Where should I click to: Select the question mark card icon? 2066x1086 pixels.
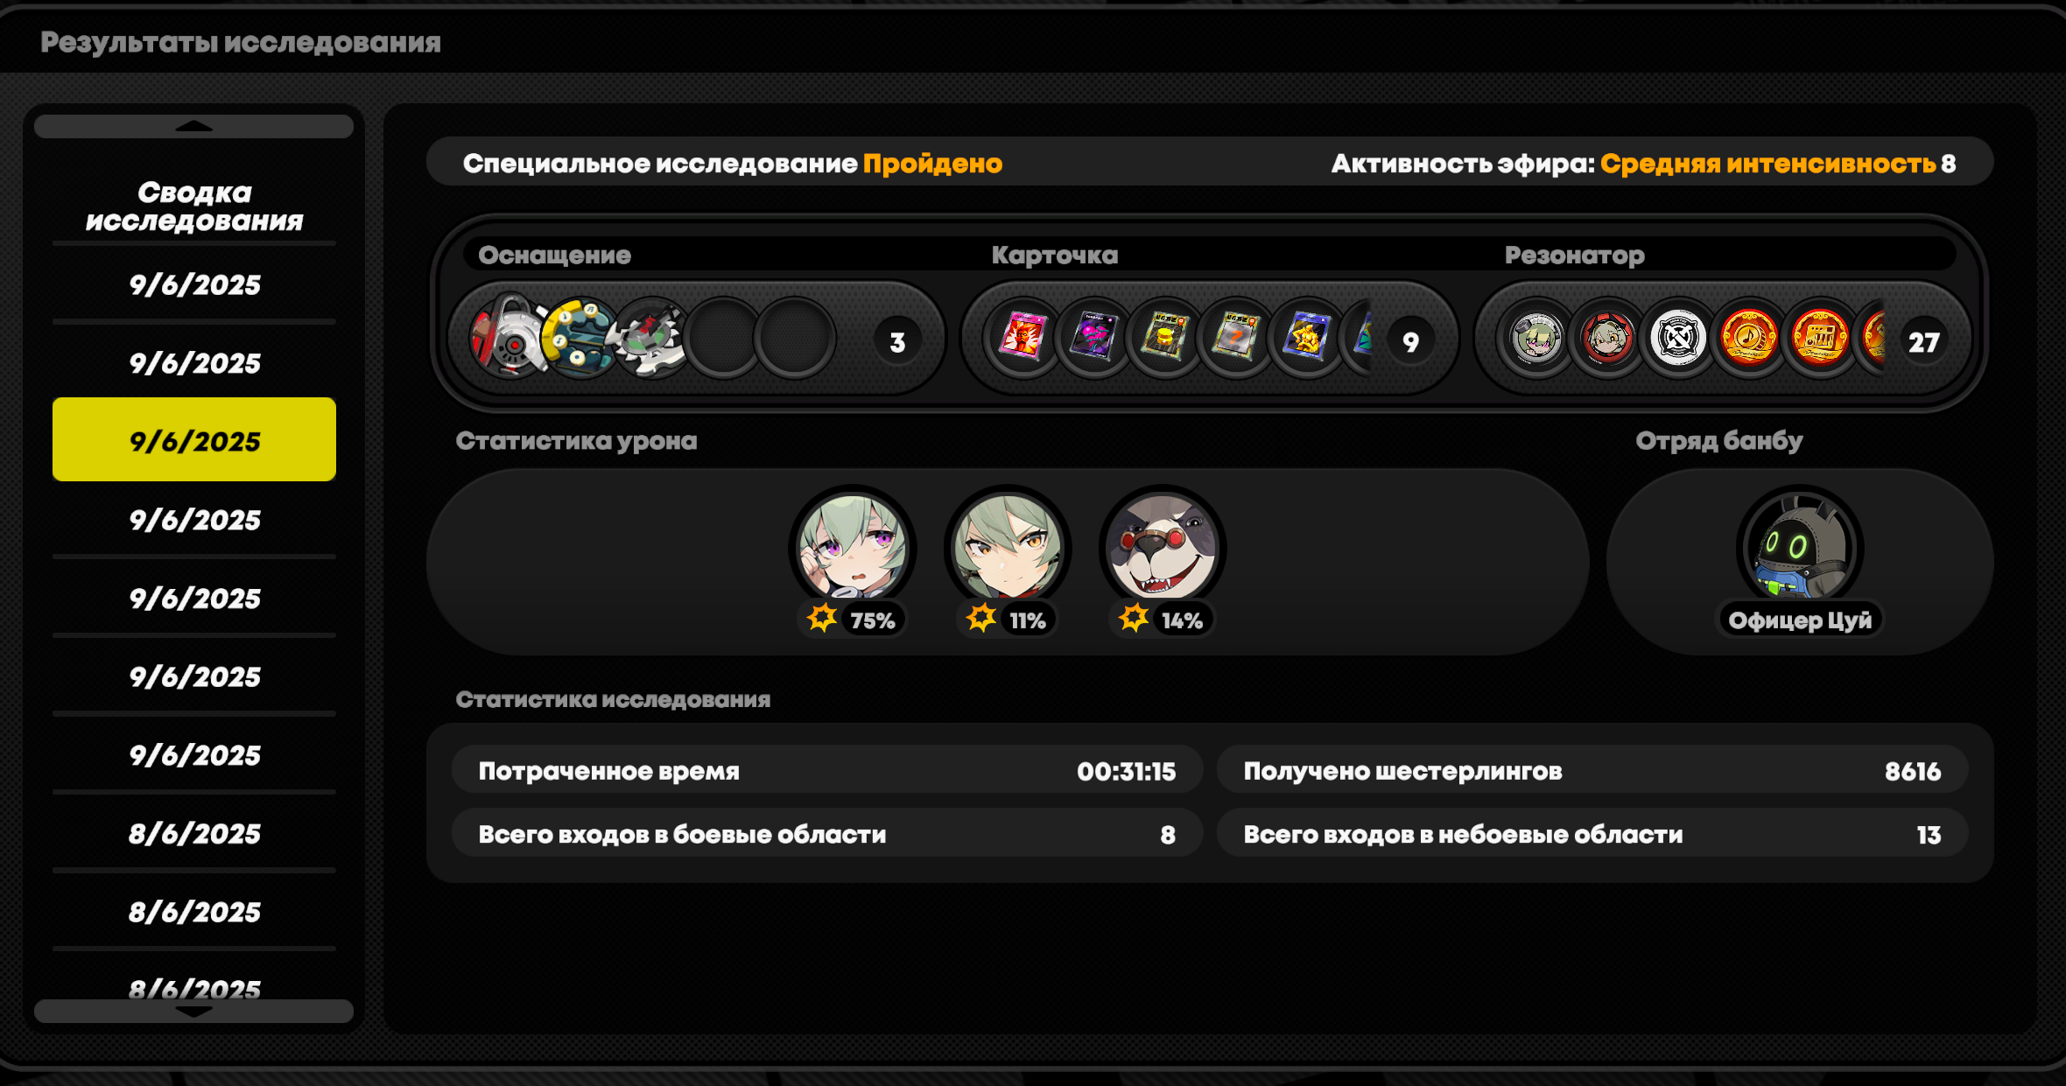pos(1235,338)
